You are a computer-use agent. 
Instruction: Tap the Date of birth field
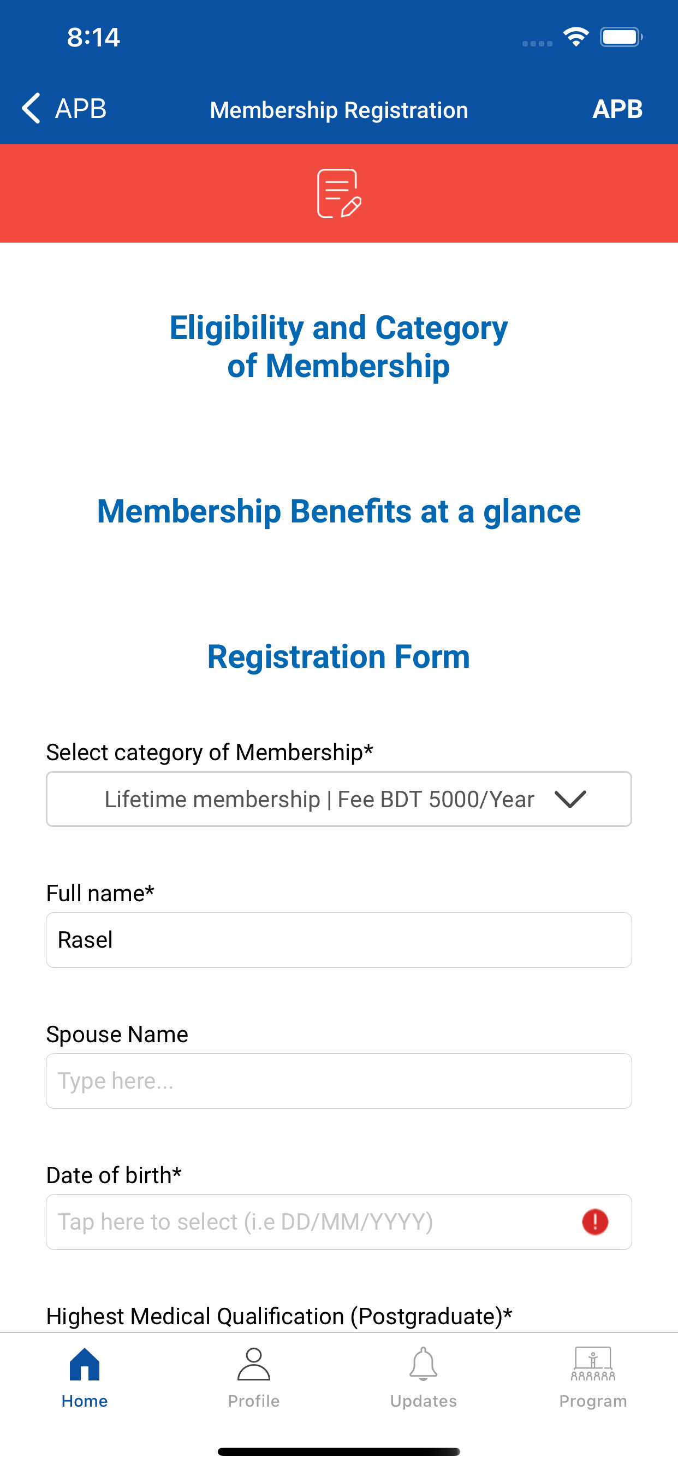pos(339,1222)
